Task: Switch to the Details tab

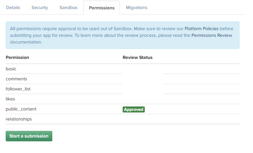Action: [x=13, y=8]
